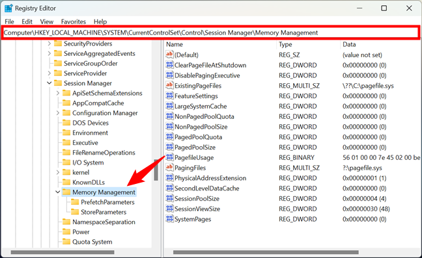422x258 pixels.
Task: Click the REG_BINARY type cell
Action: coord(296,157)
